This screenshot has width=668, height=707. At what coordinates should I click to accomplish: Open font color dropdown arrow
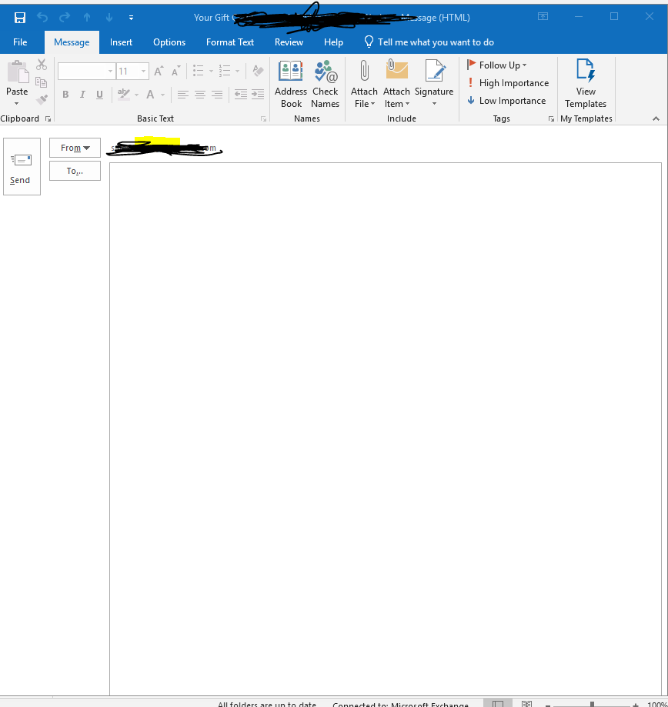tap(163, 95)
